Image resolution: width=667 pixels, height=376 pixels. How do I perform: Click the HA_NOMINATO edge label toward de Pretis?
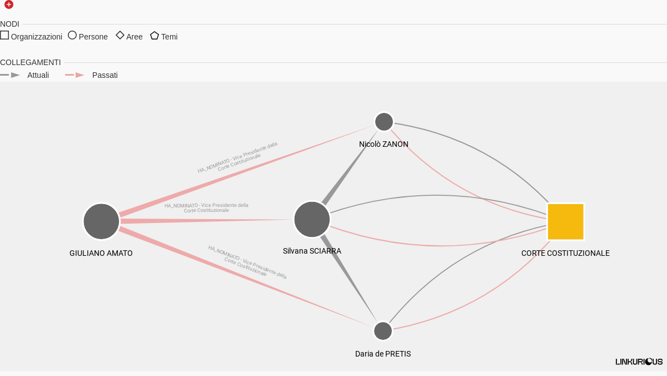point(247,261)
